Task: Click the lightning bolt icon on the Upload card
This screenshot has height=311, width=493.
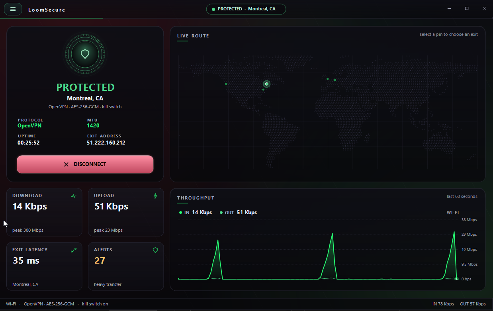Action: [155, 196]
